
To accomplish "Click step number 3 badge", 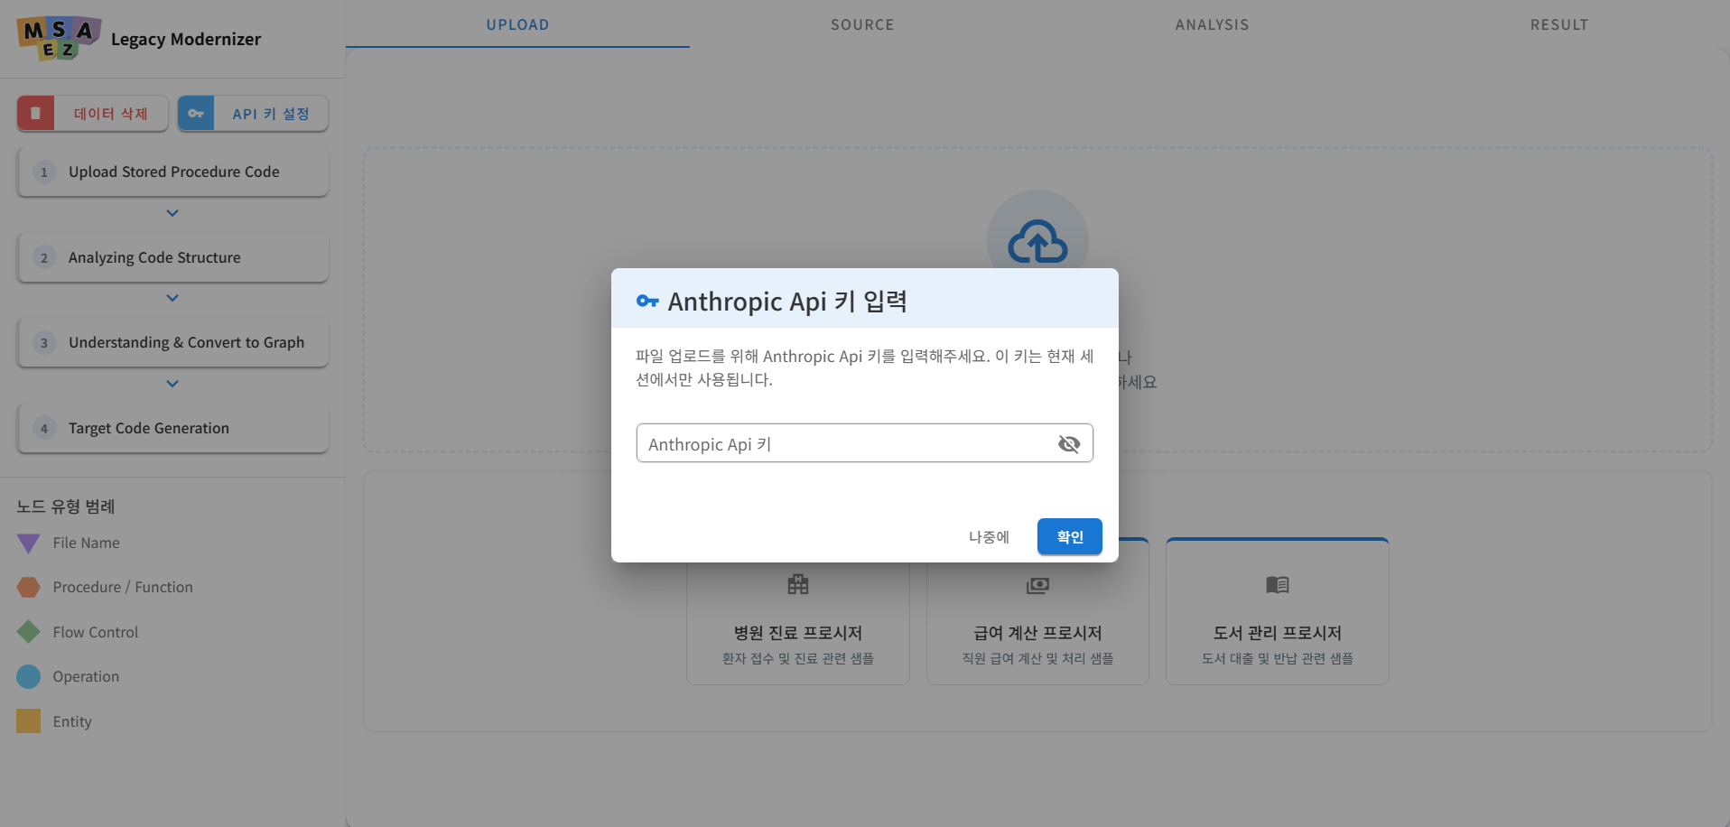I will (44, 342).
